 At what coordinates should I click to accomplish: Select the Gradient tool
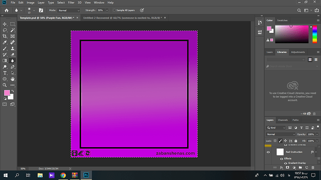click(x=5, y=61)
